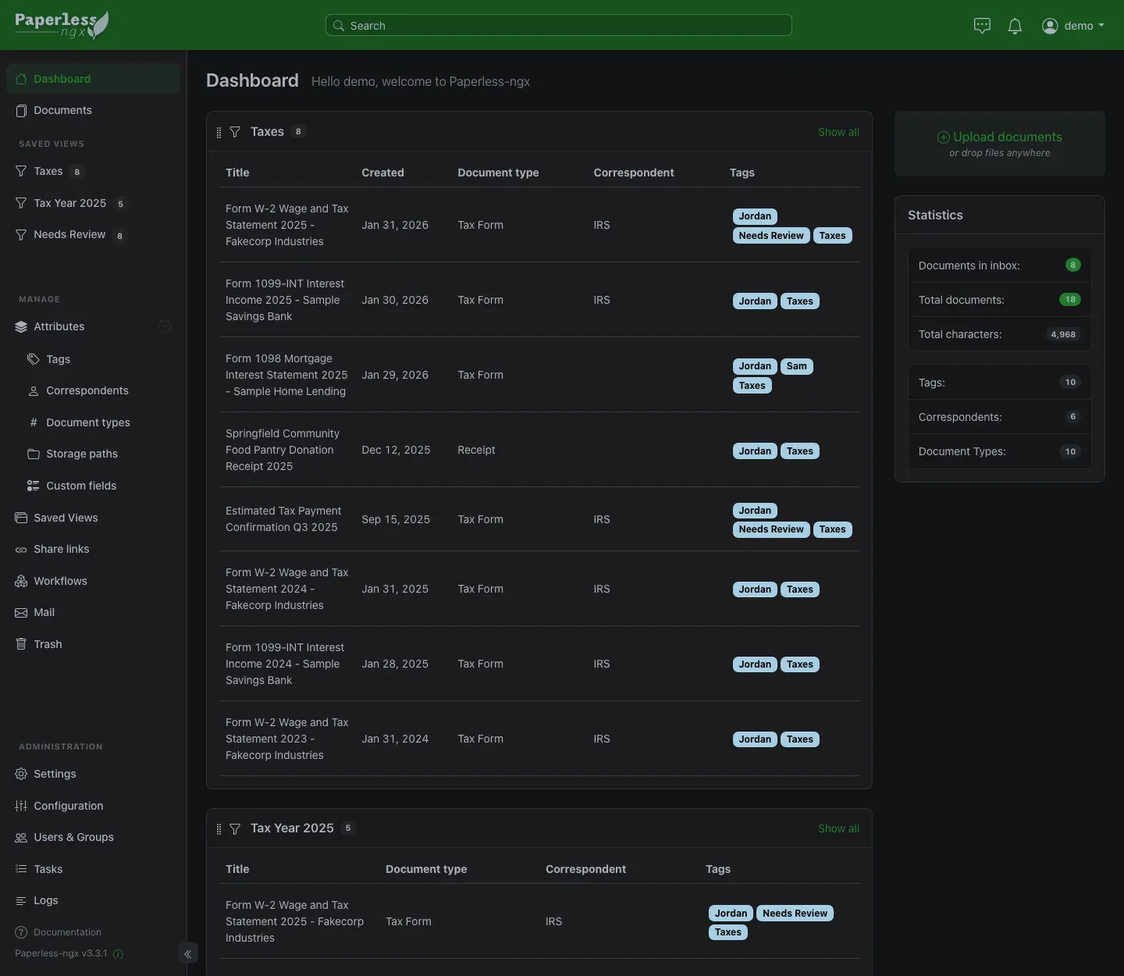The height and width of the screenshot is (976, 1124).
Task: Open Form W-2 Statement 2023 document
Action: click(x=288, y=739)
